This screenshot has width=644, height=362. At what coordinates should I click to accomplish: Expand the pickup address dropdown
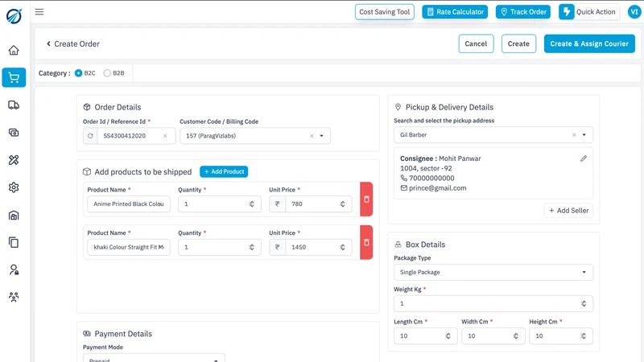tap(584, 135)
